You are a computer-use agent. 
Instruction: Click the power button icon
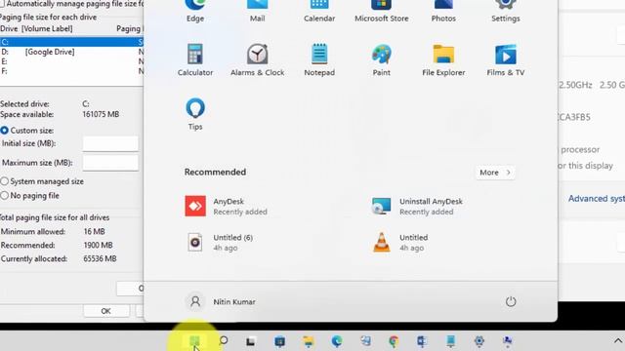[x=511, y=301]
